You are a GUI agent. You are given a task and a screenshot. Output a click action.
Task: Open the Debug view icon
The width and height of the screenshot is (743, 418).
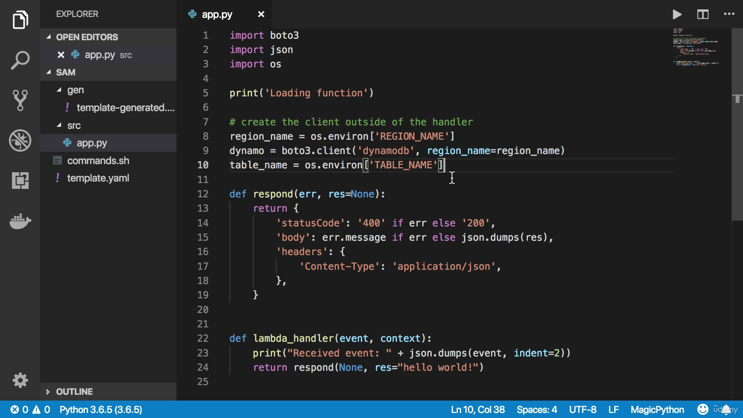tap(20, 140)
